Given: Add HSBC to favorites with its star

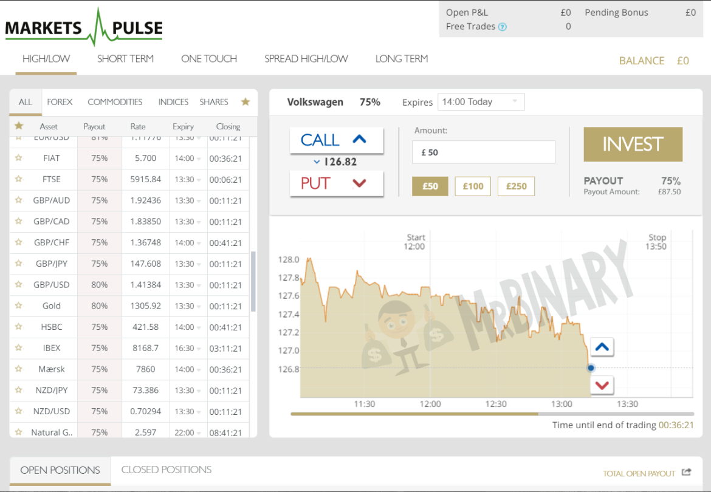Looking at the screenshot, I should pos(19,326).
